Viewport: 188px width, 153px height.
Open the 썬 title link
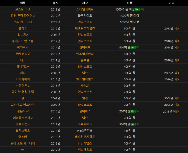click(23, 98)
